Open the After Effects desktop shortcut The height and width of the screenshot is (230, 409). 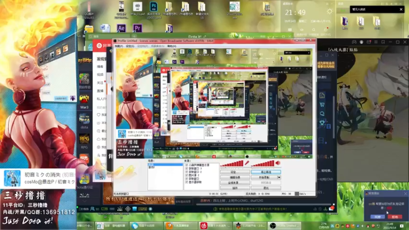[121, 28]
